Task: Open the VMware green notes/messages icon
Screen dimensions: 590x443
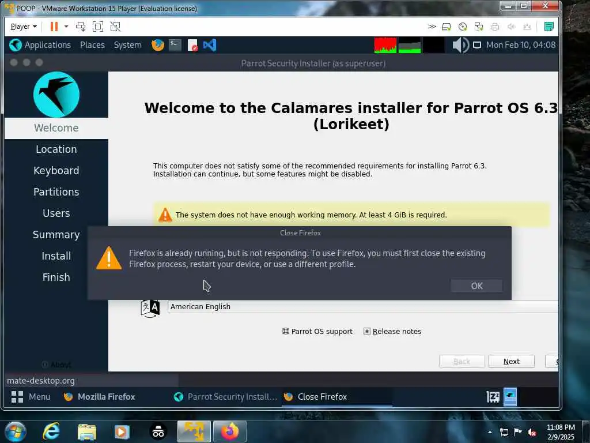Action: tap(549, 27)
